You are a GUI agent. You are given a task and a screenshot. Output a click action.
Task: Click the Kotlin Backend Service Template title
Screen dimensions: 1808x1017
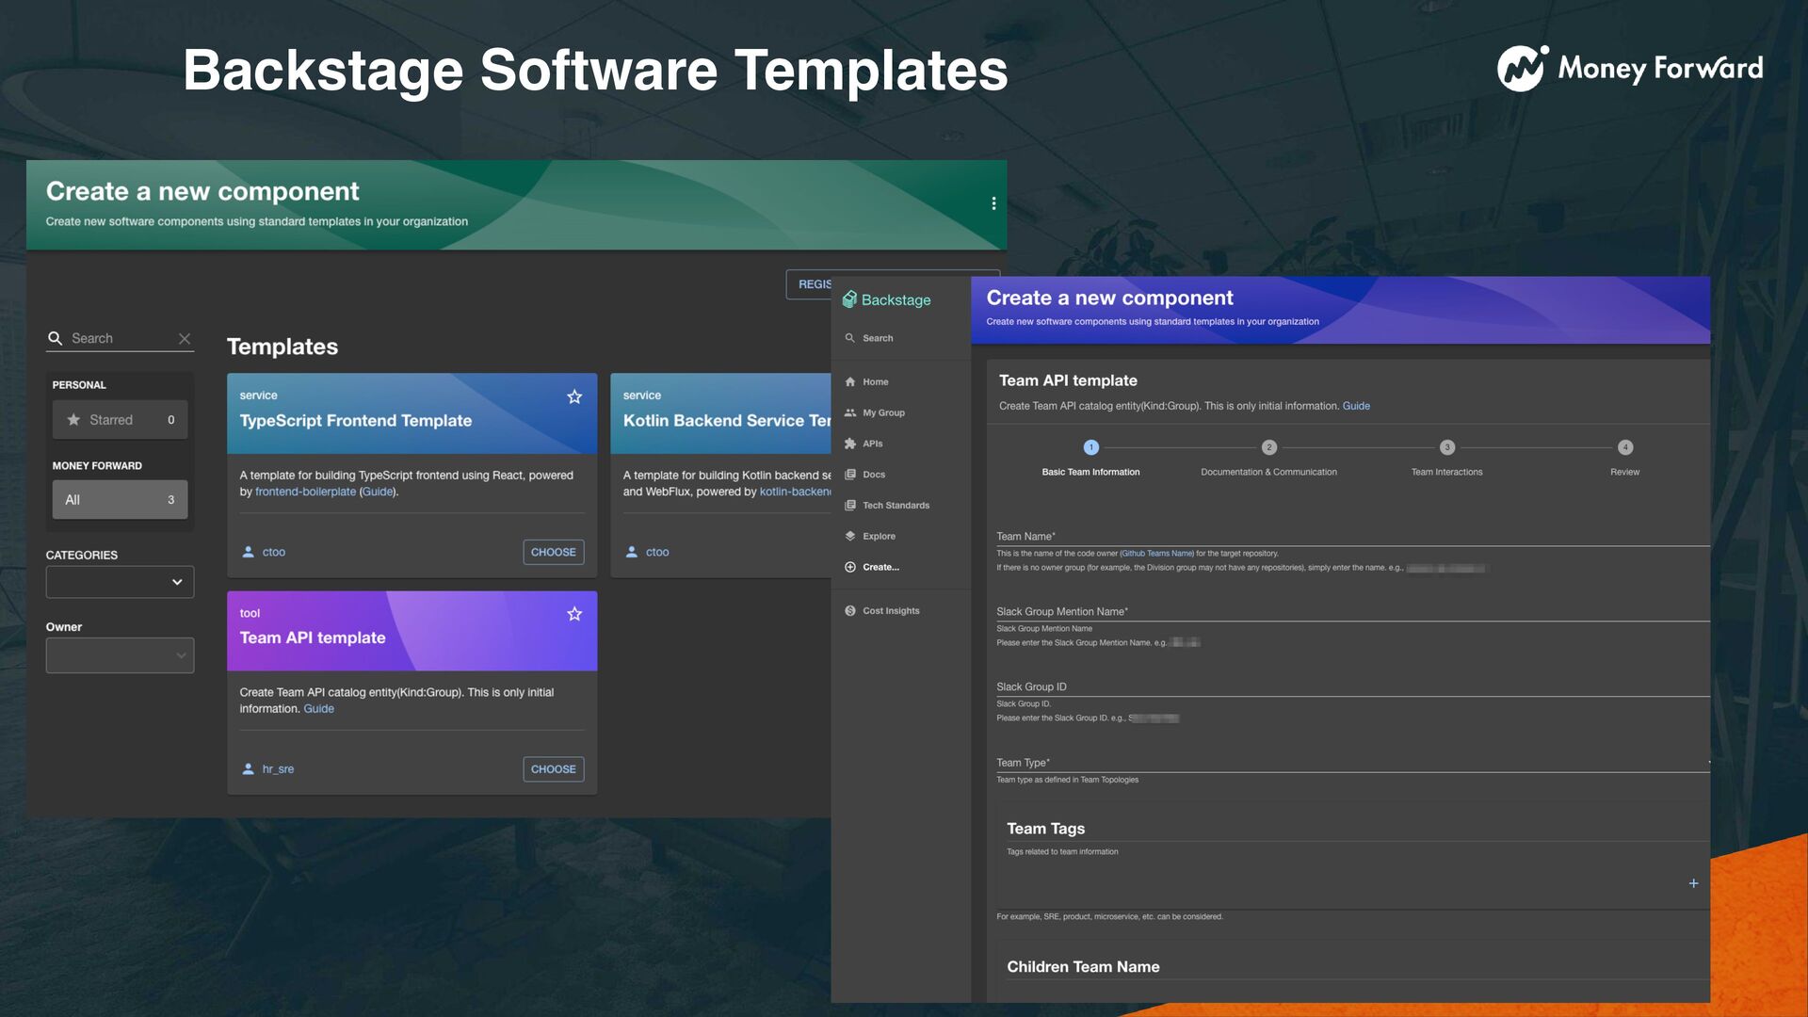pos(726,421)
